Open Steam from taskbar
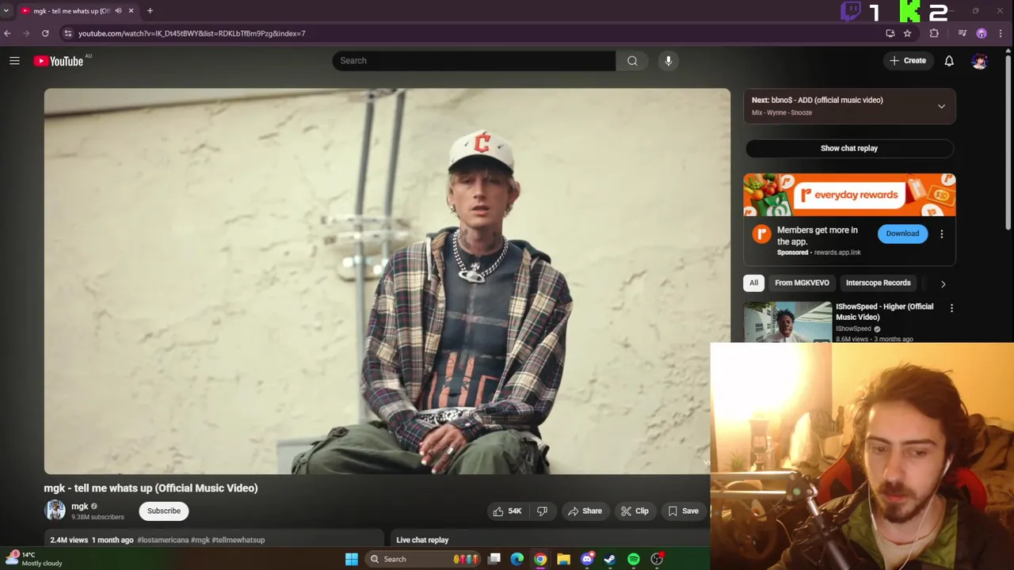Image resolution: width=1014 pixels, height=570 pixels. coord(610,559)
